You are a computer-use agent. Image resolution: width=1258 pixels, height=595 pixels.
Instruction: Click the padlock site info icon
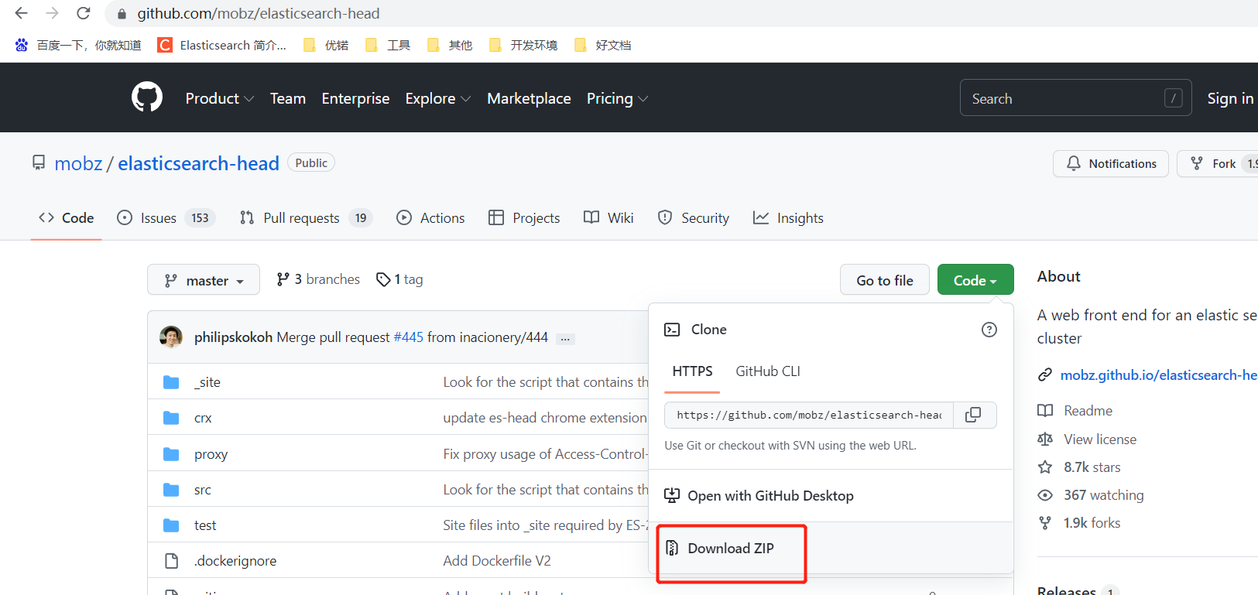122,14
